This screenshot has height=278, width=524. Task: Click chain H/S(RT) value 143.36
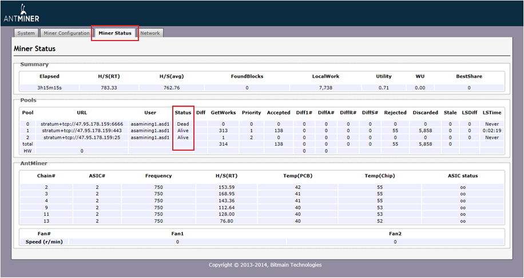(227, 201)
